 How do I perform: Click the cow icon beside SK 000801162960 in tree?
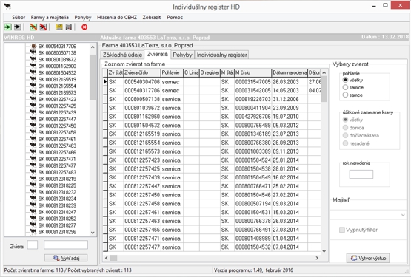click(x=33, y=66)
